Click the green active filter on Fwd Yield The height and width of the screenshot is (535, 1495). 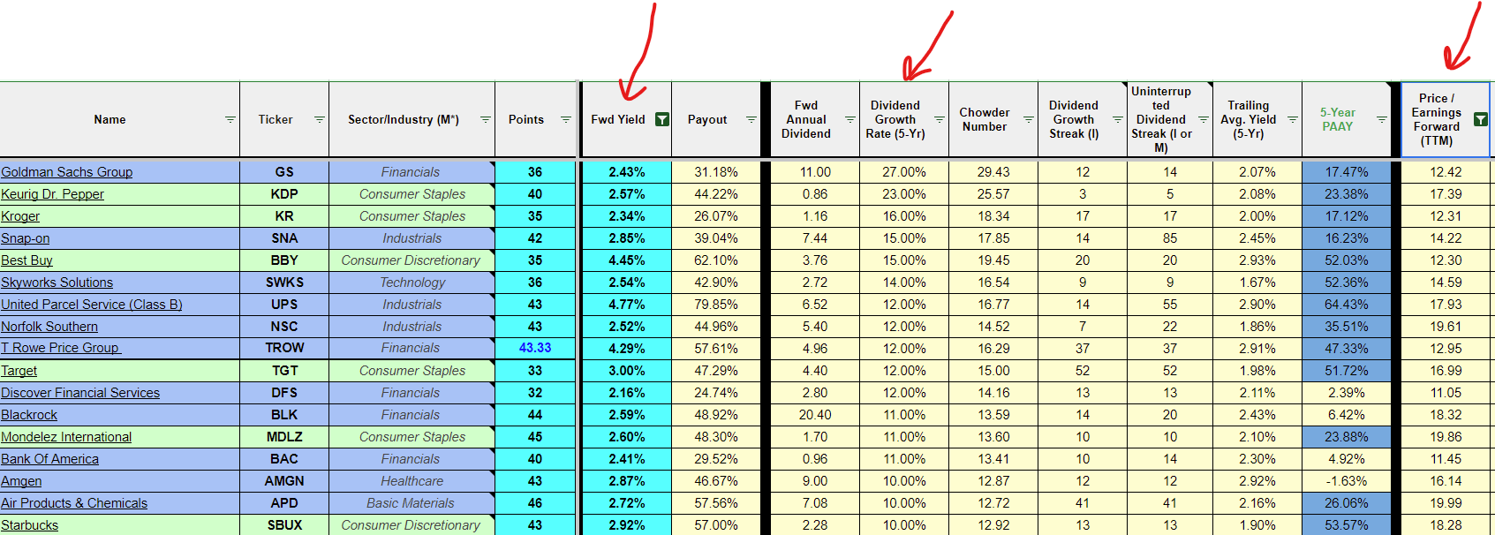click(x=661, y=119)
